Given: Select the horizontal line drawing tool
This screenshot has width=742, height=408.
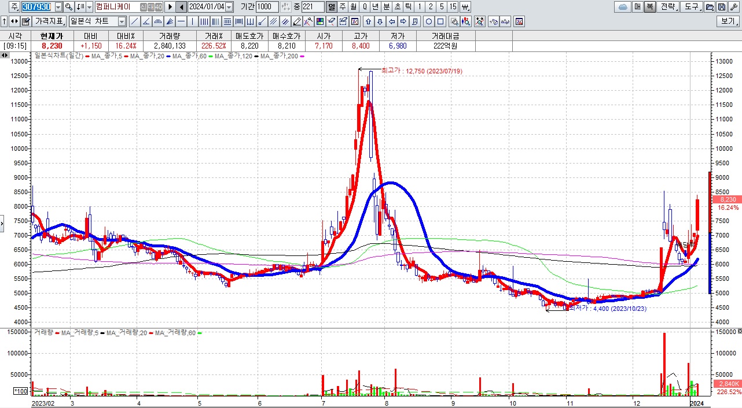Looking at the screenshot, I should 181,21.
